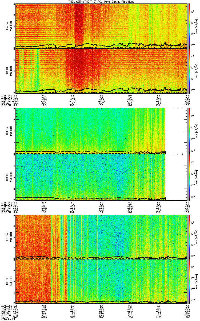This screenshot has width=200, height=321.
Task: Click the THD BL spectrogram panel
Action: click(x=102, y=131)
